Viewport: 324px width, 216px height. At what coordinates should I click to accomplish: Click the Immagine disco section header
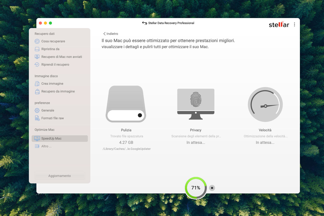pyautogui.click(x=46, y=76)
